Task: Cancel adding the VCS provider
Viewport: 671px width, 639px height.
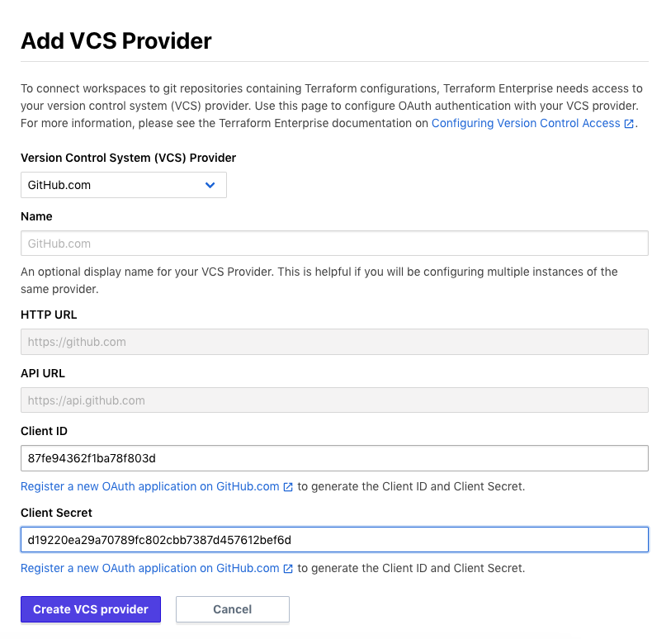Action: (x=232, y=609)
